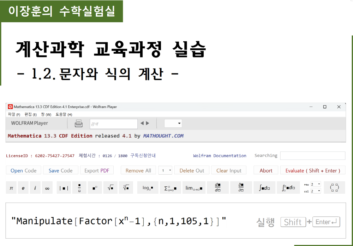
Task: Open the MATHOUGHT.COM link
Action: [x=163, y=136]
